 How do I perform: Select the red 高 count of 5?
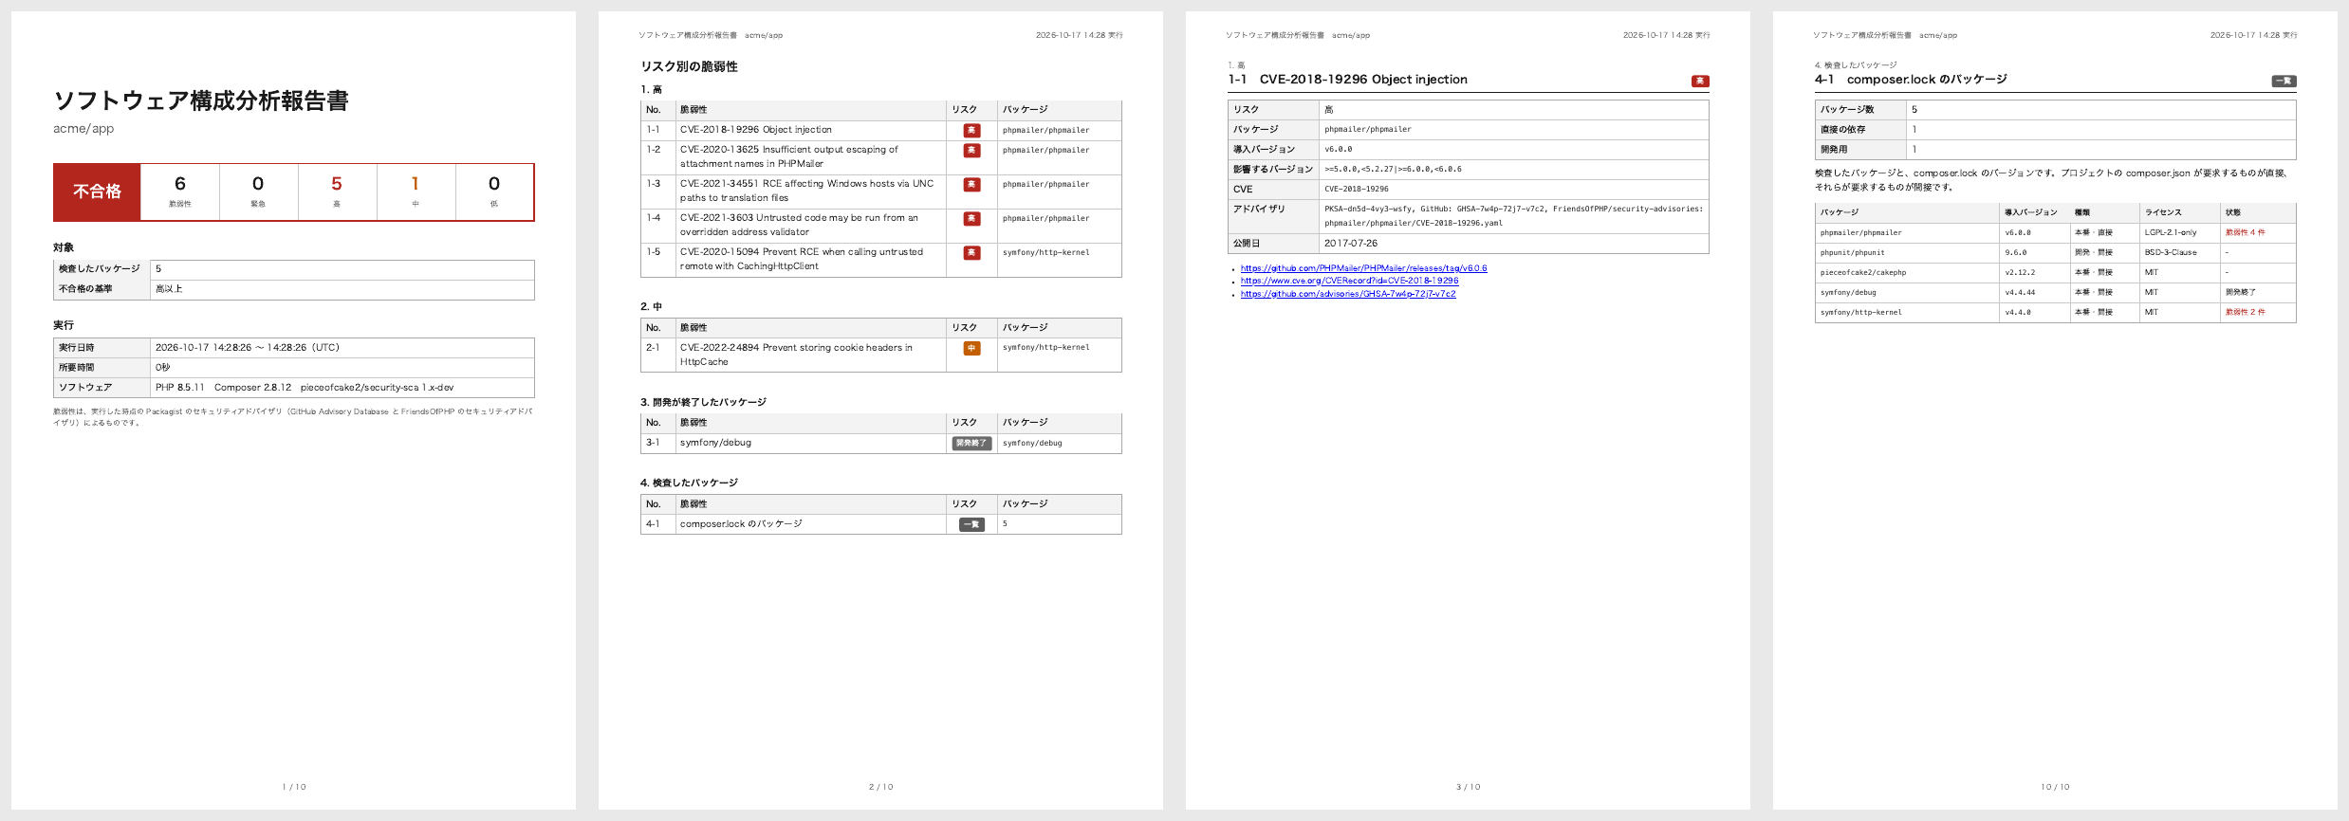337,184
